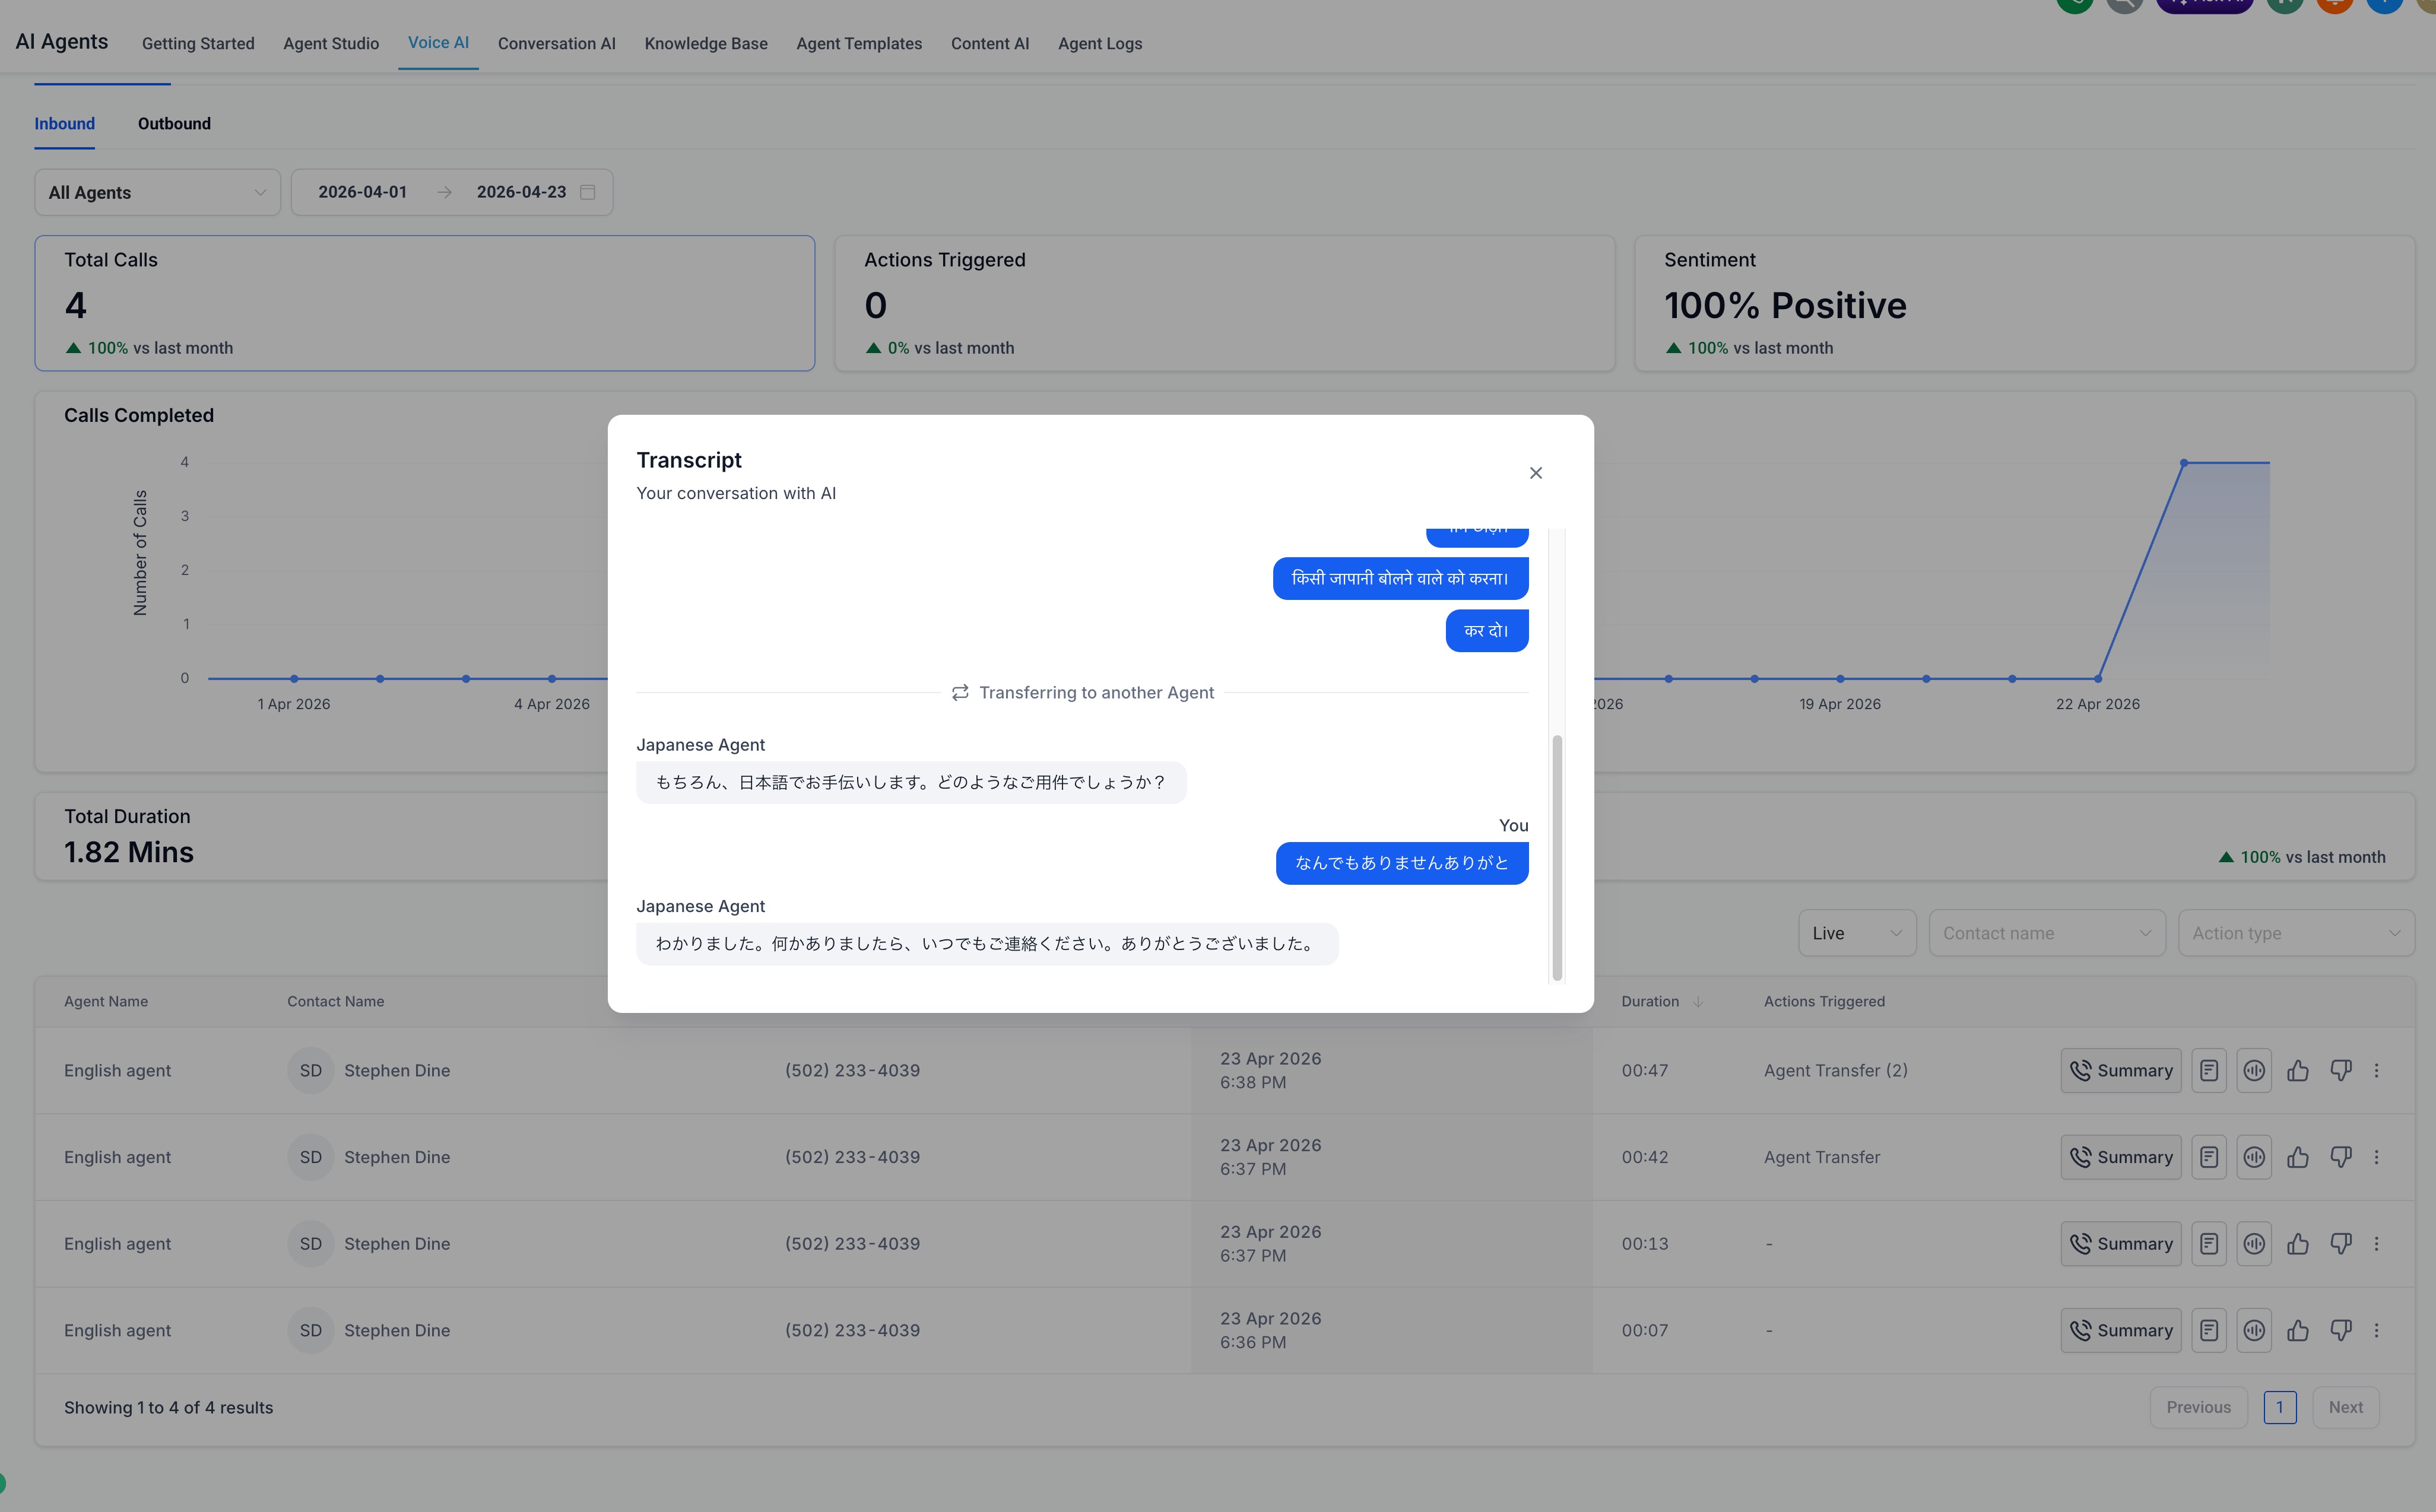Click the SD avatar in the 00:47 row
Image resolution: width=2436 pixels, height=1512 pixels.
click(310, 1070)
